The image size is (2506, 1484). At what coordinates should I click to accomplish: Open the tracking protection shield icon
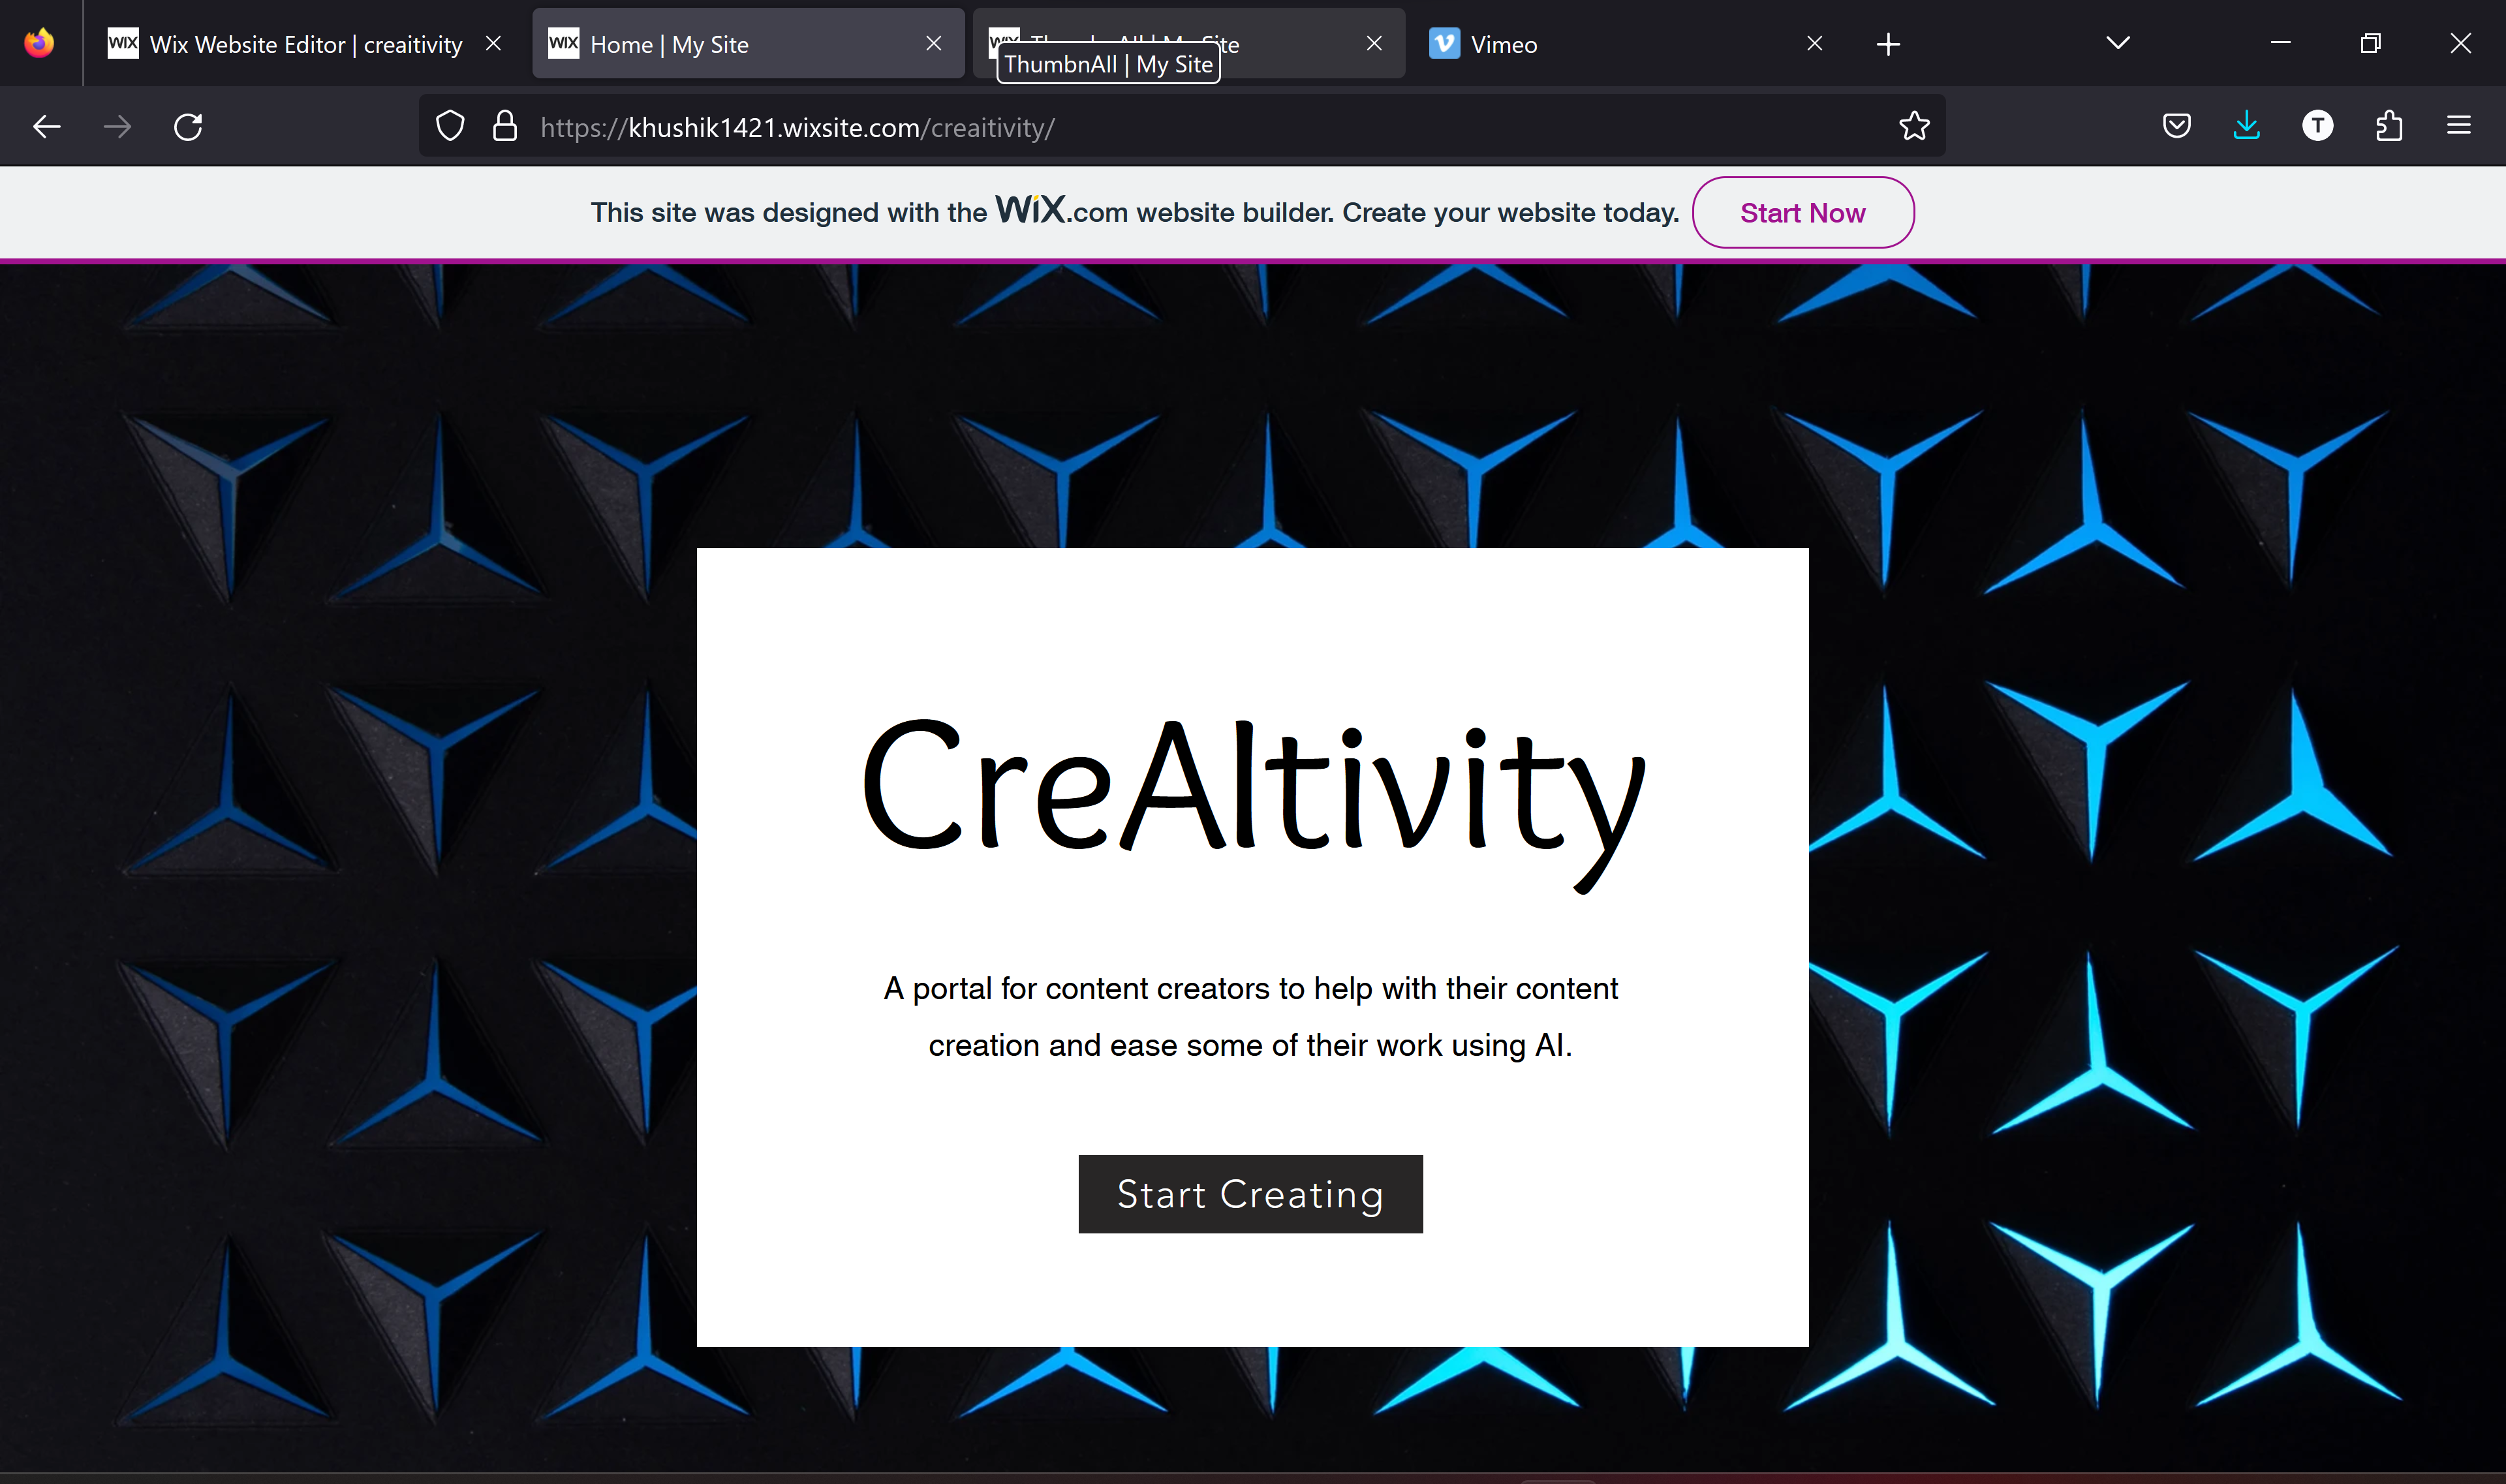tap(450, 127)
